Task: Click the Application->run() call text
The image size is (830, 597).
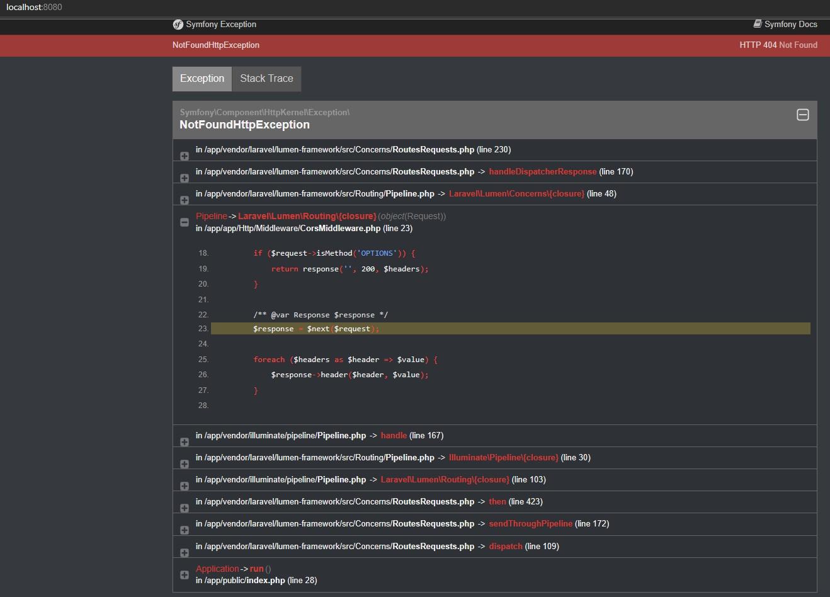Action: click(x=233, y=569)
